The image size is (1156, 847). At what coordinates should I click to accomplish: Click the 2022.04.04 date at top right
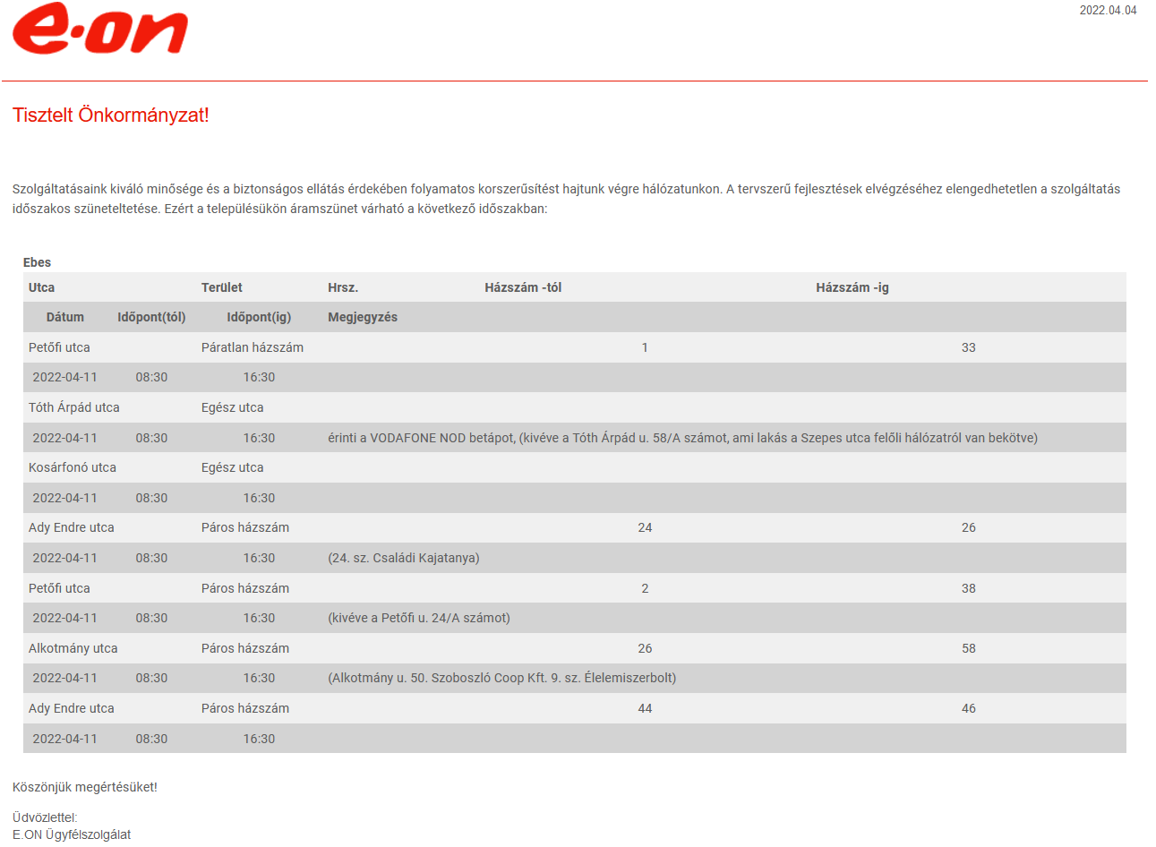tap(1108, 11)
